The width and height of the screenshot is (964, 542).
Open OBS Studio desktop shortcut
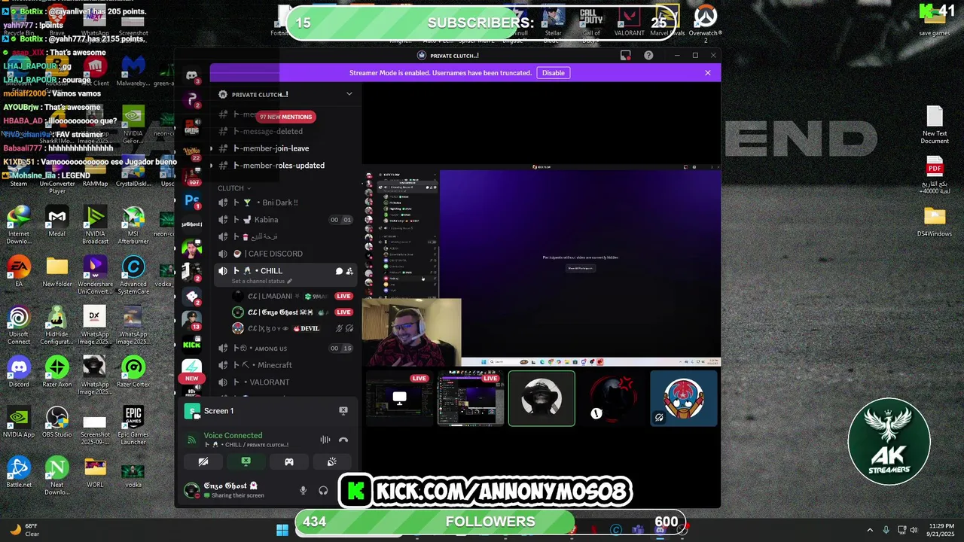pos(57,422)
